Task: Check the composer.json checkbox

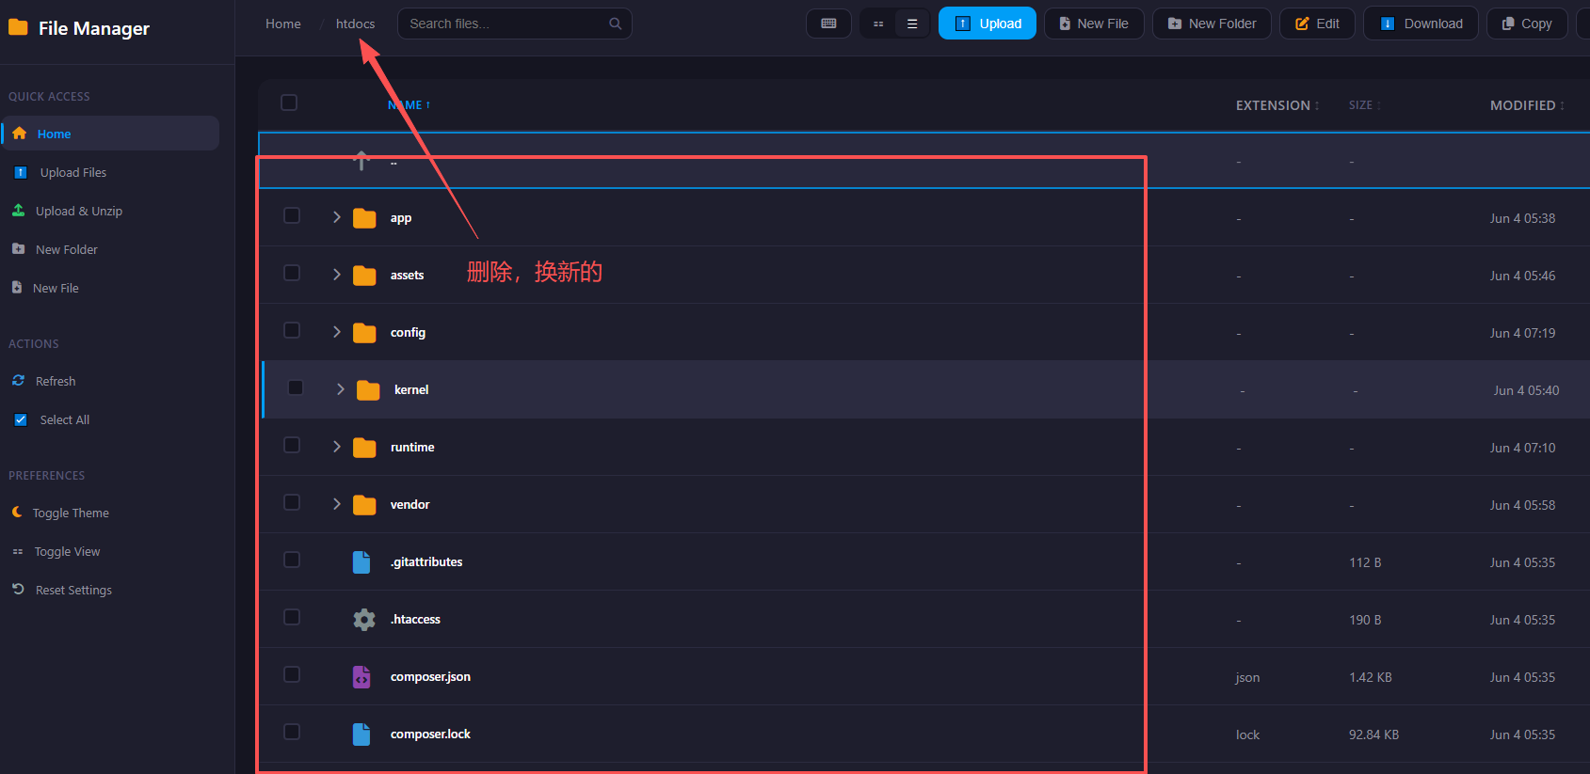Action: [x=292, y=674]
